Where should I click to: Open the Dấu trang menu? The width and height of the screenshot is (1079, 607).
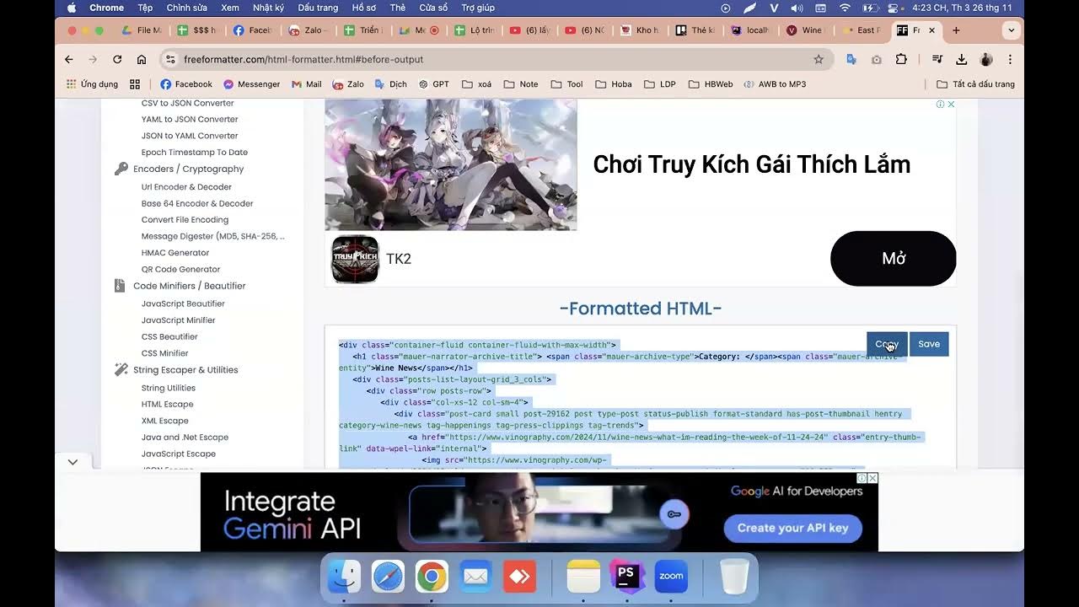(318, 8)
